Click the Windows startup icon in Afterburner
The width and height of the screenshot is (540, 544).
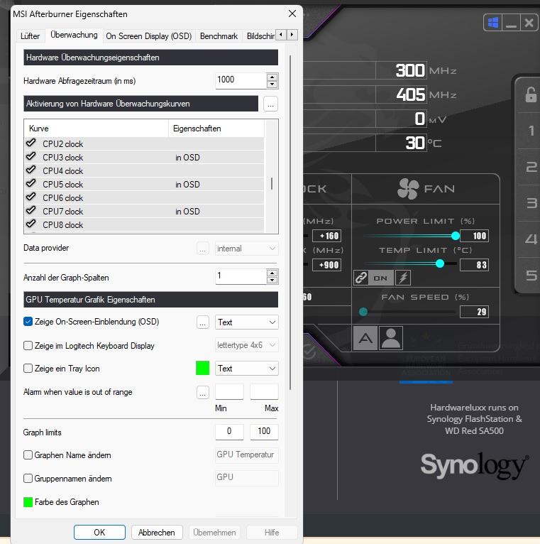tap(493, 23)
